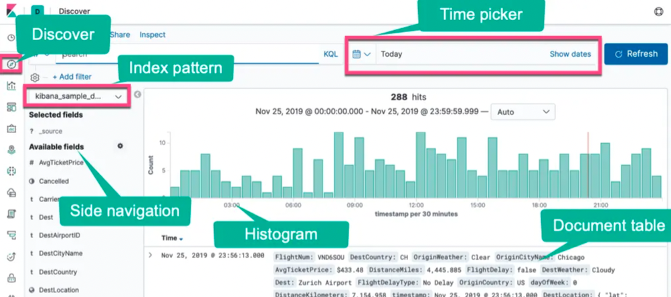Open Available fields settings gear
Screen dimensions: 671x297
[120, 146]
